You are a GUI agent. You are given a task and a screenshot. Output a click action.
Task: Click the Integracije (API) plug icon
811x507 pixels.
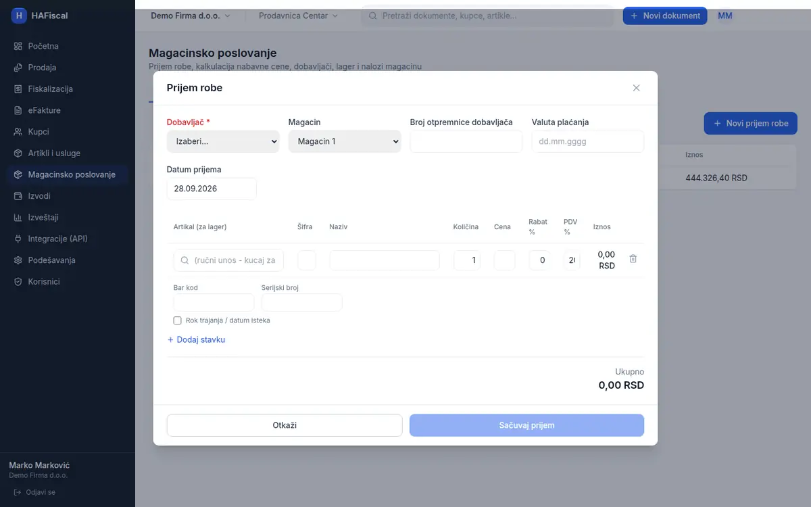pos(18,239)
